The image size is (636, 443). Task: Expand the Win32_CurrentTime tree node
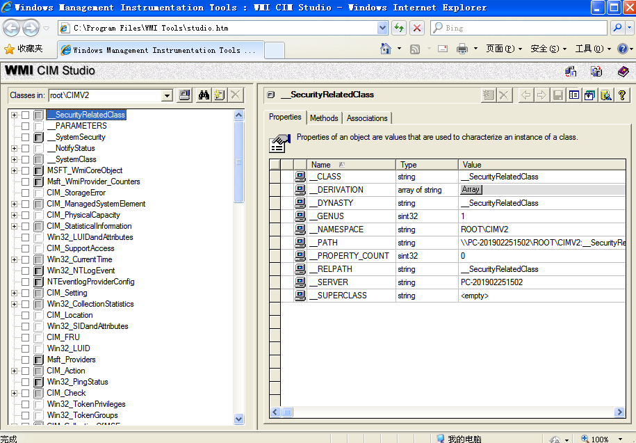[14, 259]
